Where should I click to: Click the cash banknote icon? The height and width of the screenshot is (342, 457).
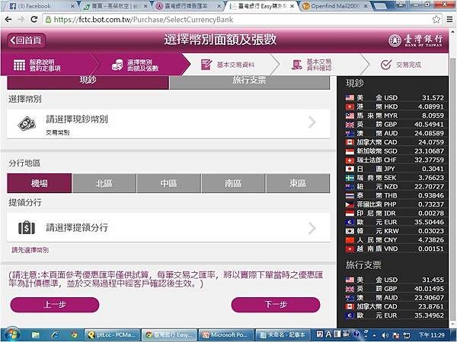[27, 124]
